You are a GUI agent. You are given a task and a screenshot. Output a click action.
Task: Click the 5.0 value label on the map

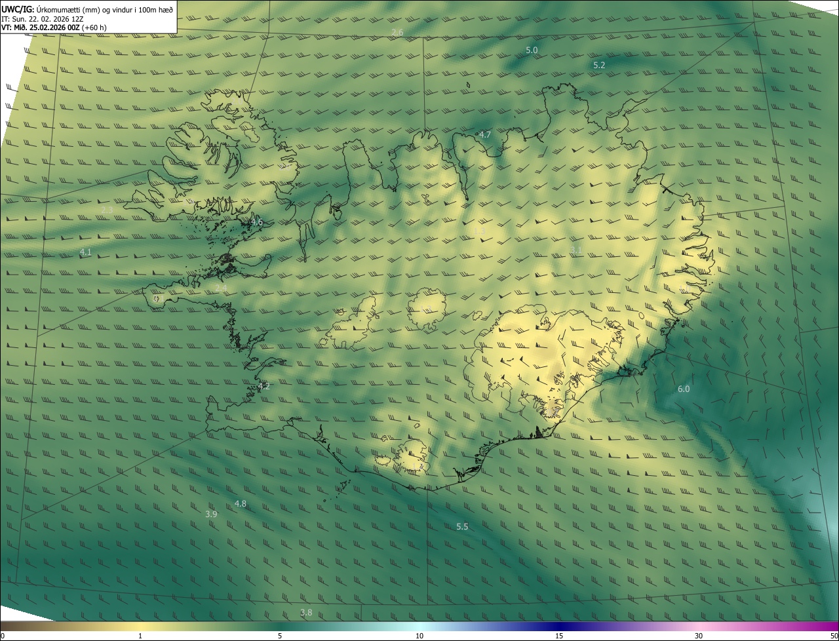point(532,50)
